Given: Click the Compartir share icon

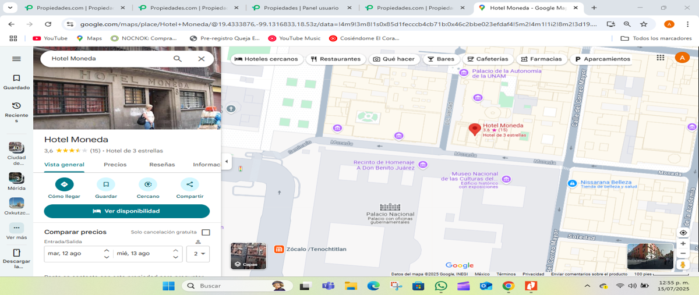Looking at the screenshot, I should click(x=189, y=184).
